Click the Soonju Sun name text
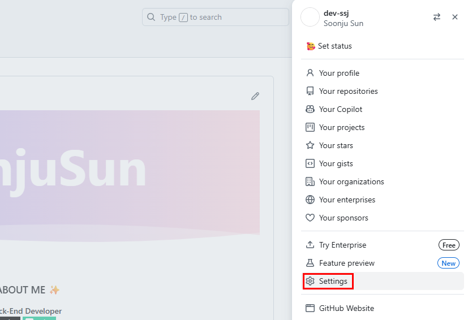468x320 pixels. [344, 24]
